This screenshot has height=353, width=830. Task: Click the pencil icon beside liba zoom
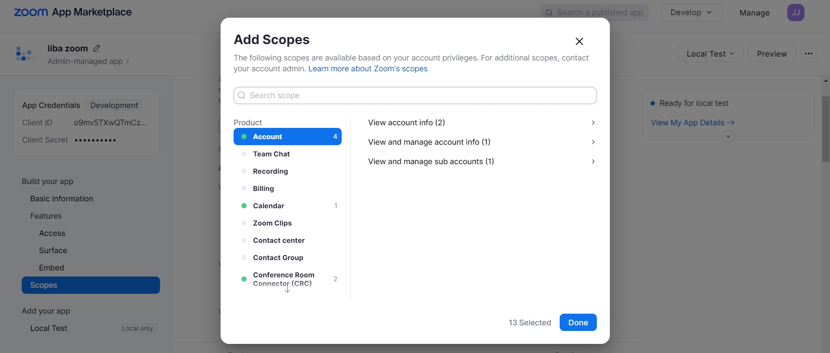point(97,48)
